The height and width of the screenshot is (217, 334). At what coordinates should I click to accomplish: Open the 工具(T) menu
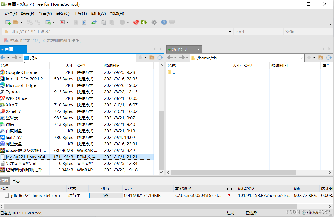[x=80, y=14]
